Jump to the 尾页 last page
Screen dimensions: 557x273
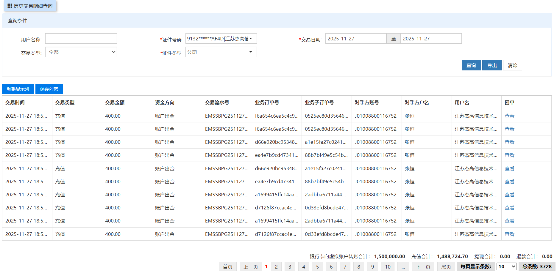pos(446,266)
